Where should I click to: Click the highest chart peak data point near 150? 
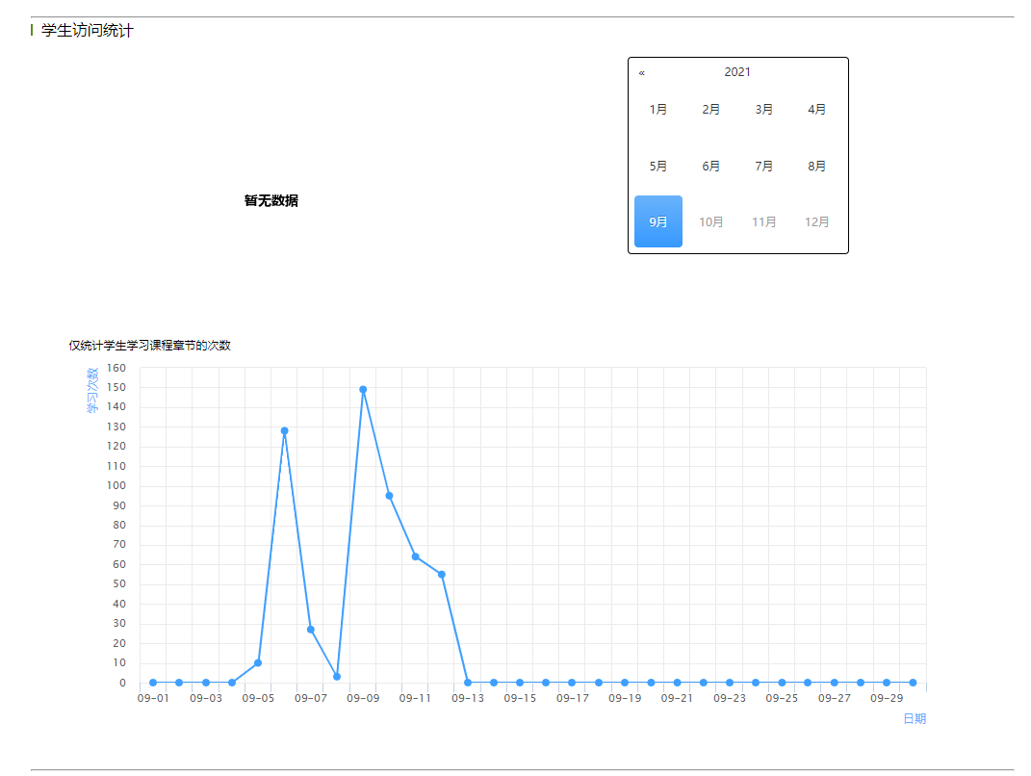click(x=363, y=390)
